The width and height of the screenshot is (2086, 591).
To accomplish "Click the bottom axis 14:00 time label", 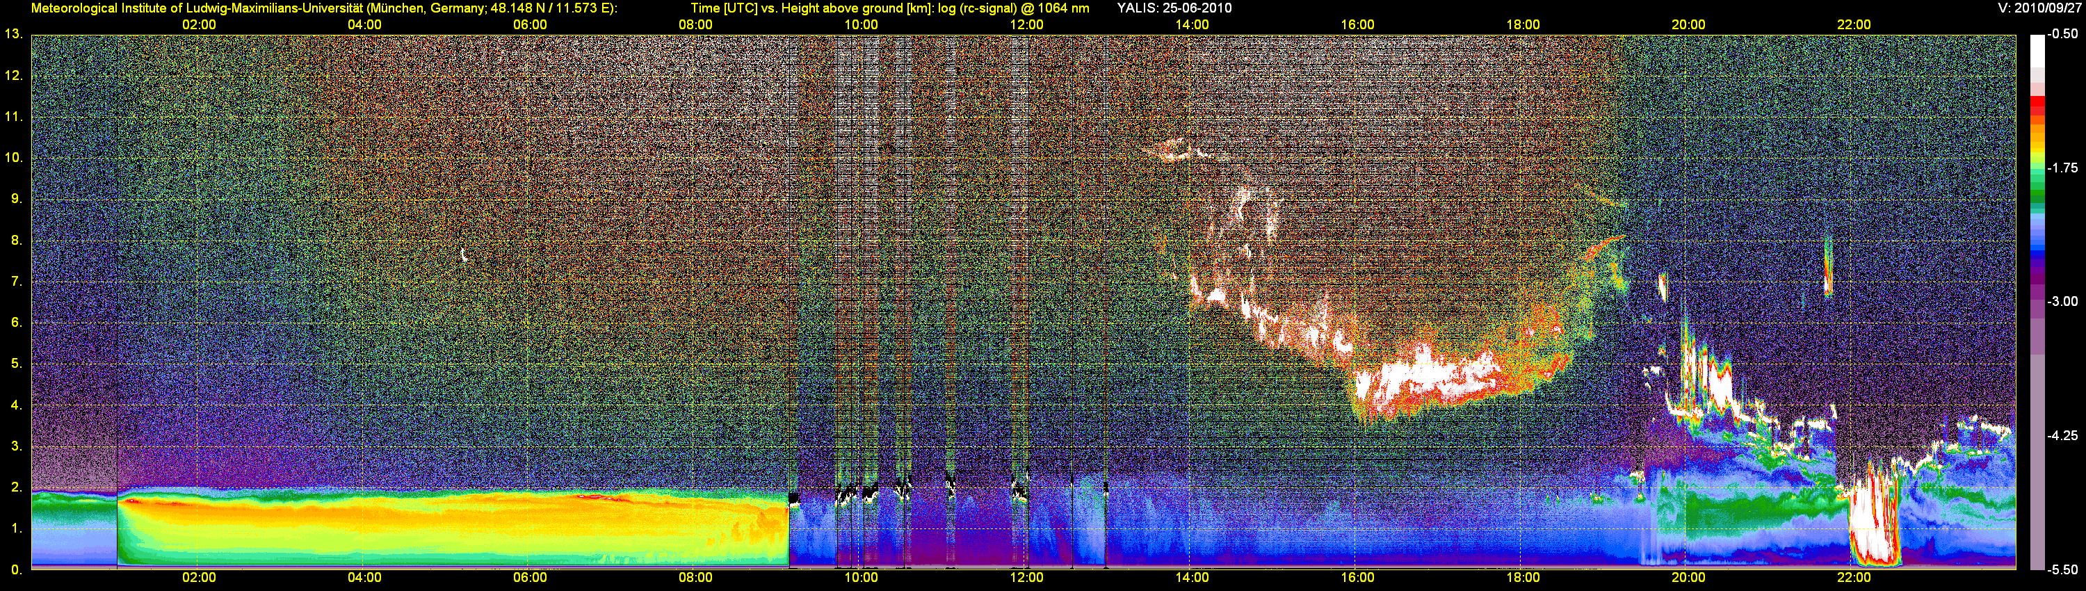I will 1192,578.
